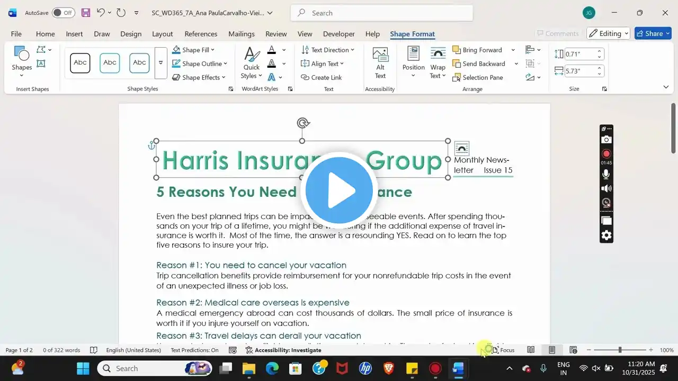Switch to the References tab

pos(201,34)
